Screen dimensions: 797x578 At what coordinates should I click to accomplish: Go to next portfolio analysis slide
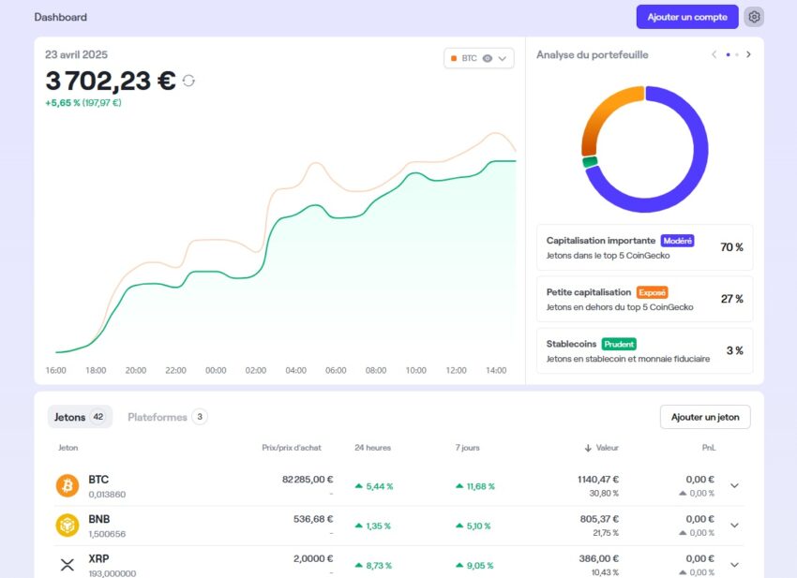click(748, 54)
